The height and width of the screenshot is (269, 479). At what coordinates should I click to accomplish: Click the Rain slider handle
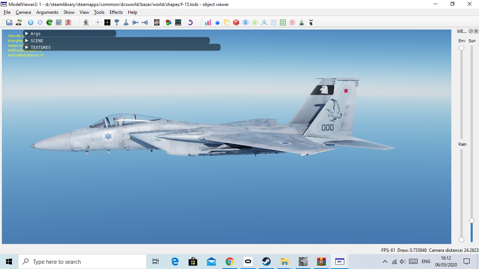tap(461, 239)
